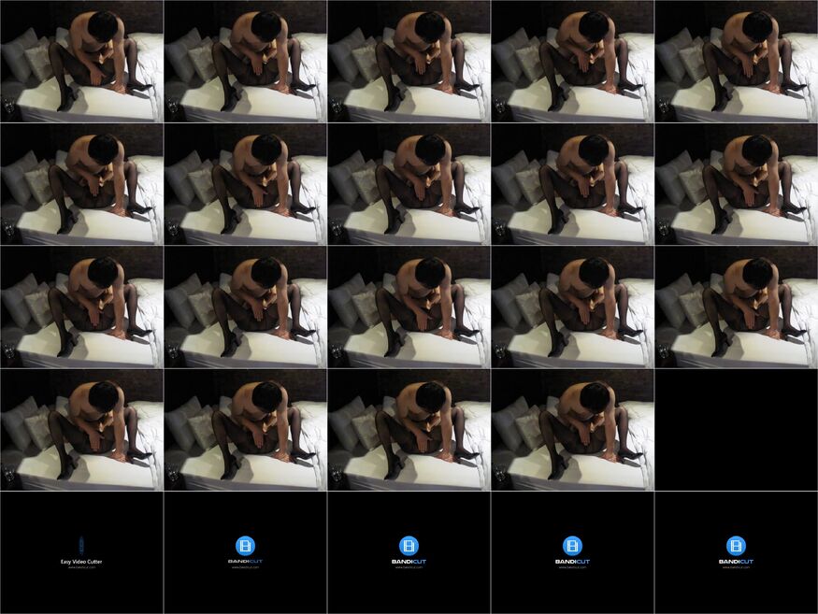Select the third thumbnail in the fourth row
This screenshot has width=818, height=614.
coord(409,429)
